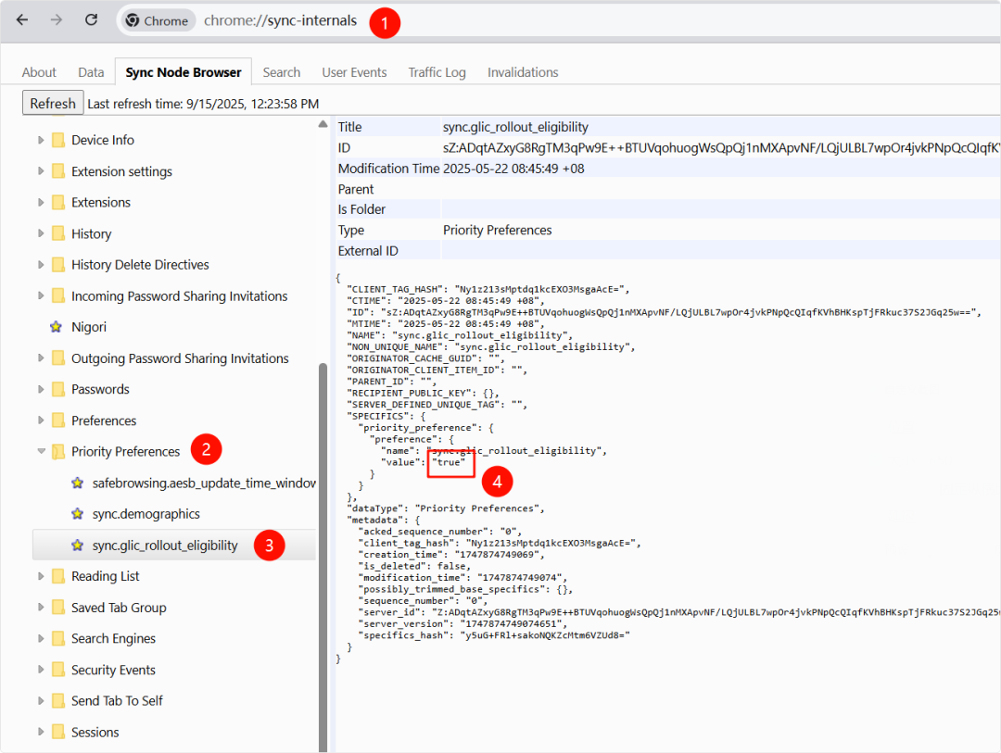Expand the History Delete Directives node
1001x753 pixels.
click(41, 264)
